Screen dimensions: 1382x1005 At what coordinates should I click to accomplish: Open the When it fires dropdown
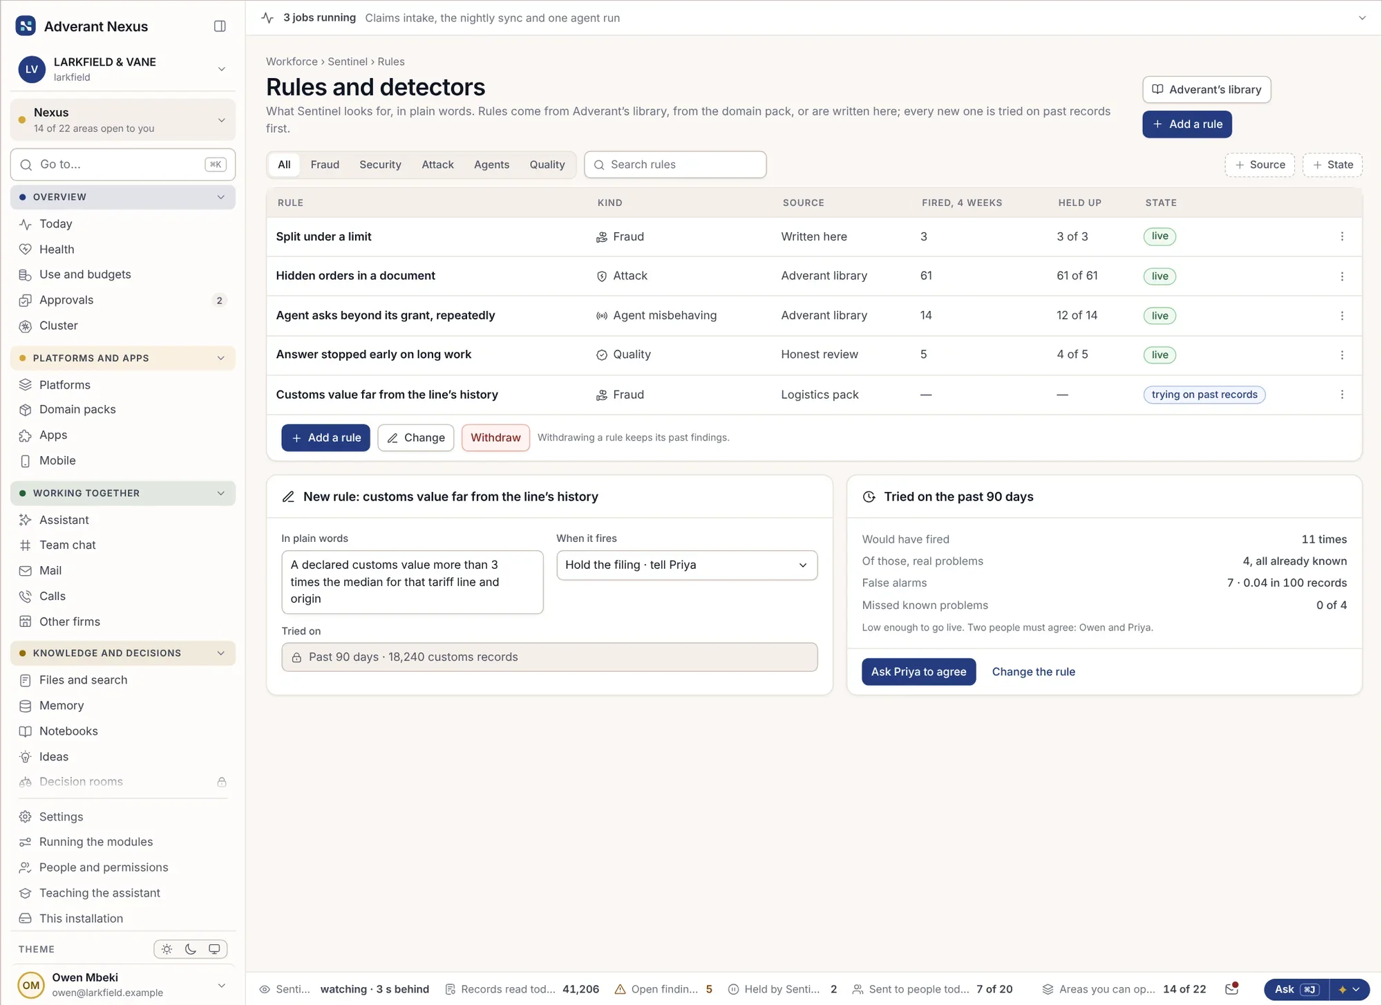click(x=687, y=565)
